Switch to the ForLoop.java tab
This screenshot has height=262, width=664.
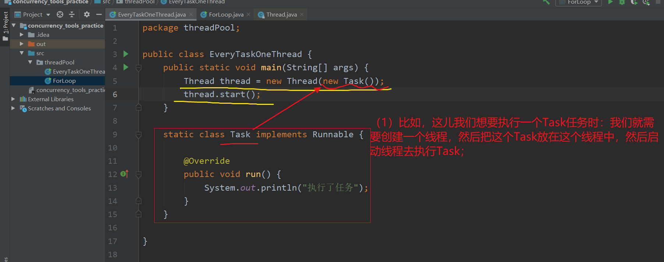point(226,14)
